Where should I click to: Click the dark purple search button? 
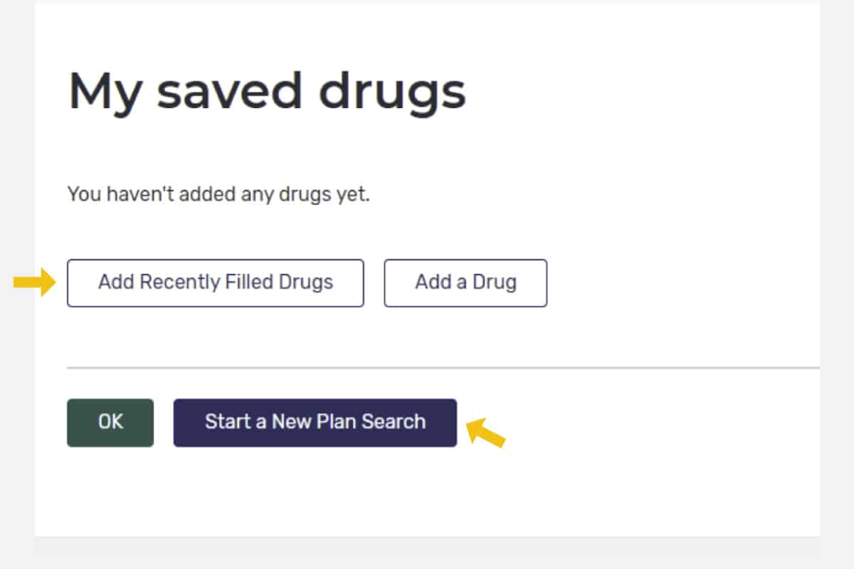coord(315,422)
